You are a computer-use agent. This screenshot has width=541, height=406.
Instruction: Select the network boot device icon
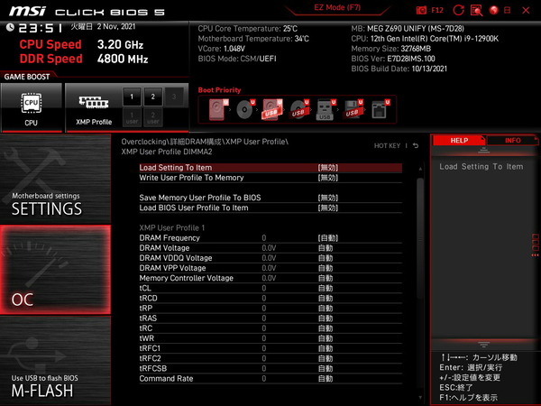click(381, 109)
